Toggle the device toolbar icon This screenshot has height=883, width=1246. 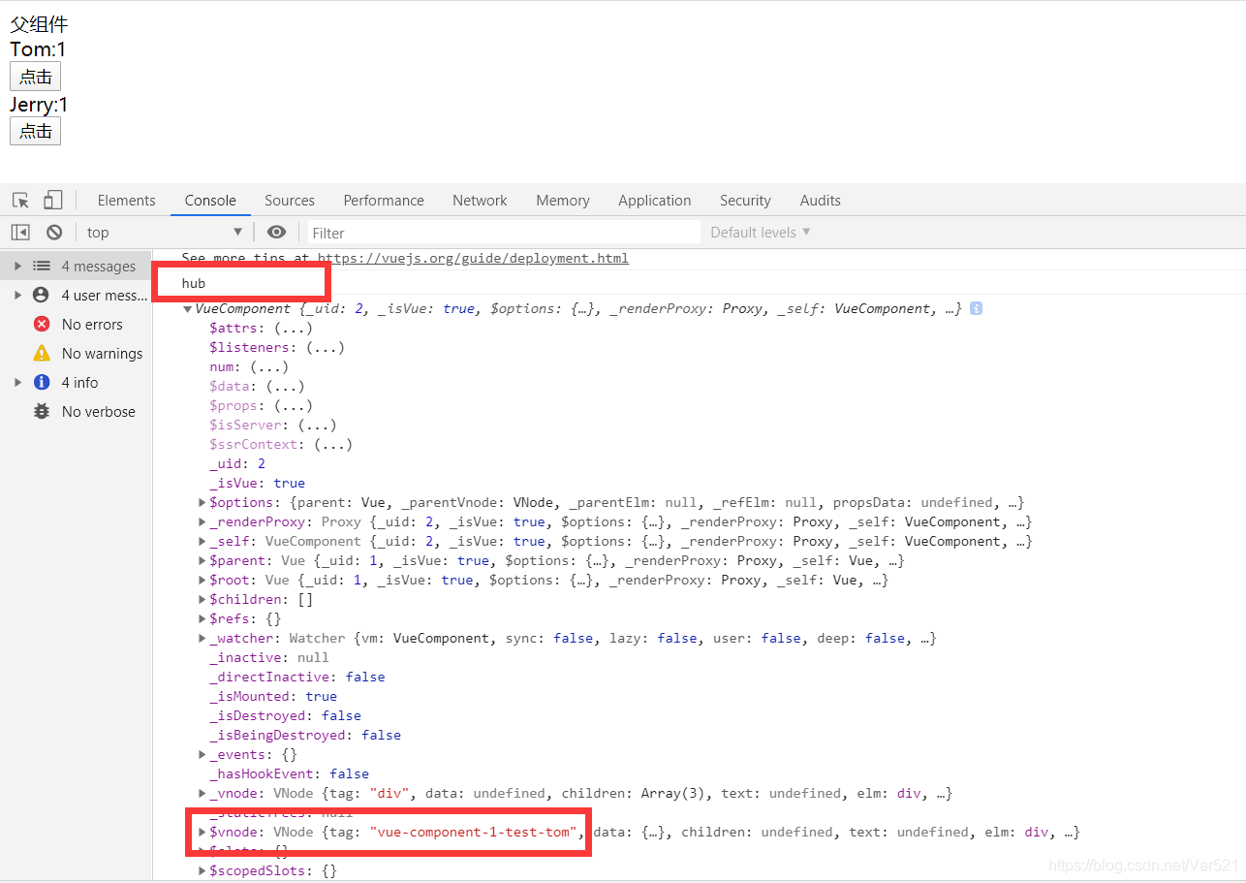(52, 201)
